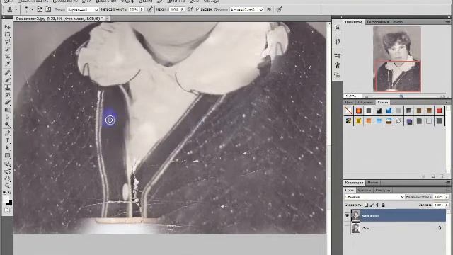Select the Lasso tool
This screenshot has width=453, height=255.
pyautogui.click(x=8, y=42)
